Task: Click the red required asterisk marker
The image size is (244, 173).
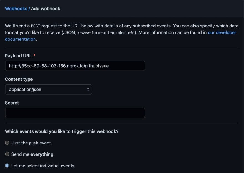Action: pos(34,55)
